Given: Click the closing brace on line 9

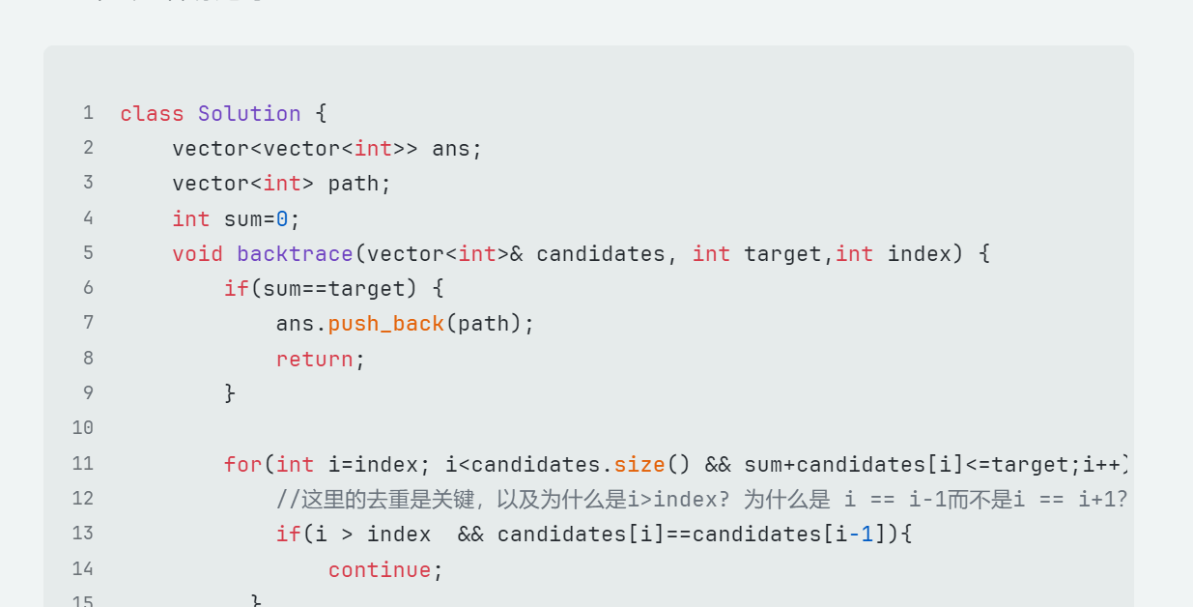Looking at the screenshot, I should (230, 393).
